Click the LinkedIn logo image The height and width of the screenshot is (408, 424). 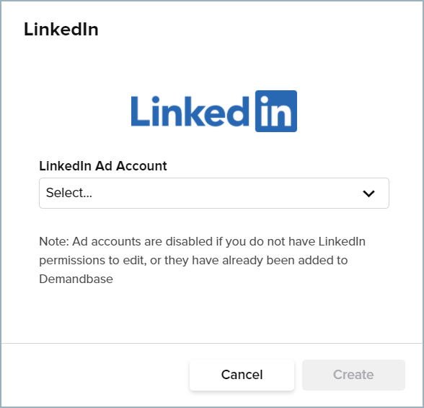pos(214,111)
